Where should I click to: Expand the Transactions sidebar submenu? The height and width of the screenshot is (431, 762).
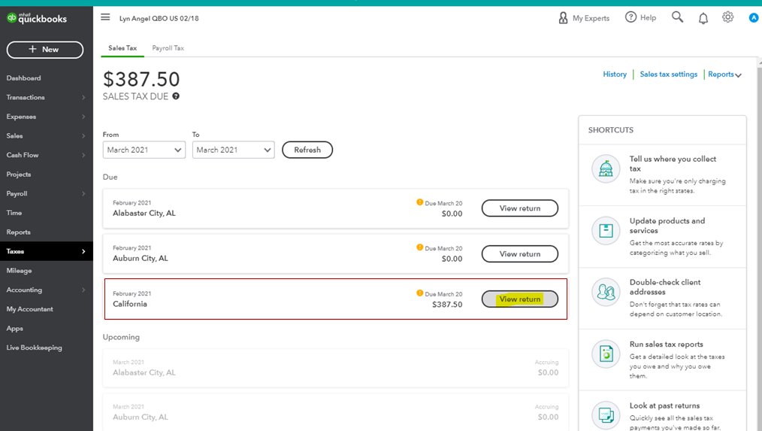click(83, 97)
